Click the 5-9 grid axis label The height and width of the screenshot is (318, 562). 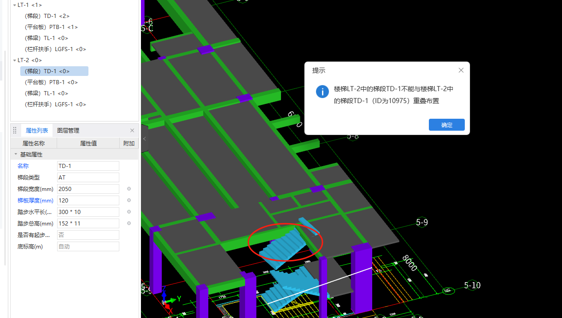pos(422,222)
